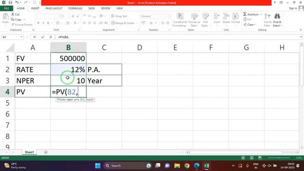The image size is (304, 171).
Task: Switch to the INSERT ribbon tab
Action: click(x=35, y=9)
